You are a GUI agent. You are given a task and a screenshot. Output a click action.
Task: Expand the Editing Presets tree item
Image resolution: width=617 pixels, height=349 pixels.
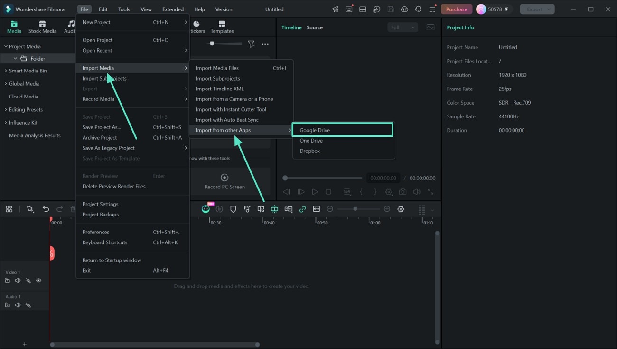coord(6,110)
